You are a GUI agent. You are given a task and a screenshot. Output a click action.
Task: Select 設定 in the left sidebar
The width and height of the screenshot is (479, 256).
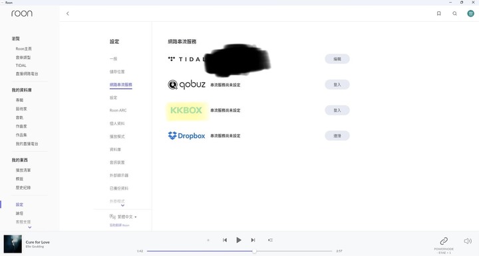[x=19, y=204]
